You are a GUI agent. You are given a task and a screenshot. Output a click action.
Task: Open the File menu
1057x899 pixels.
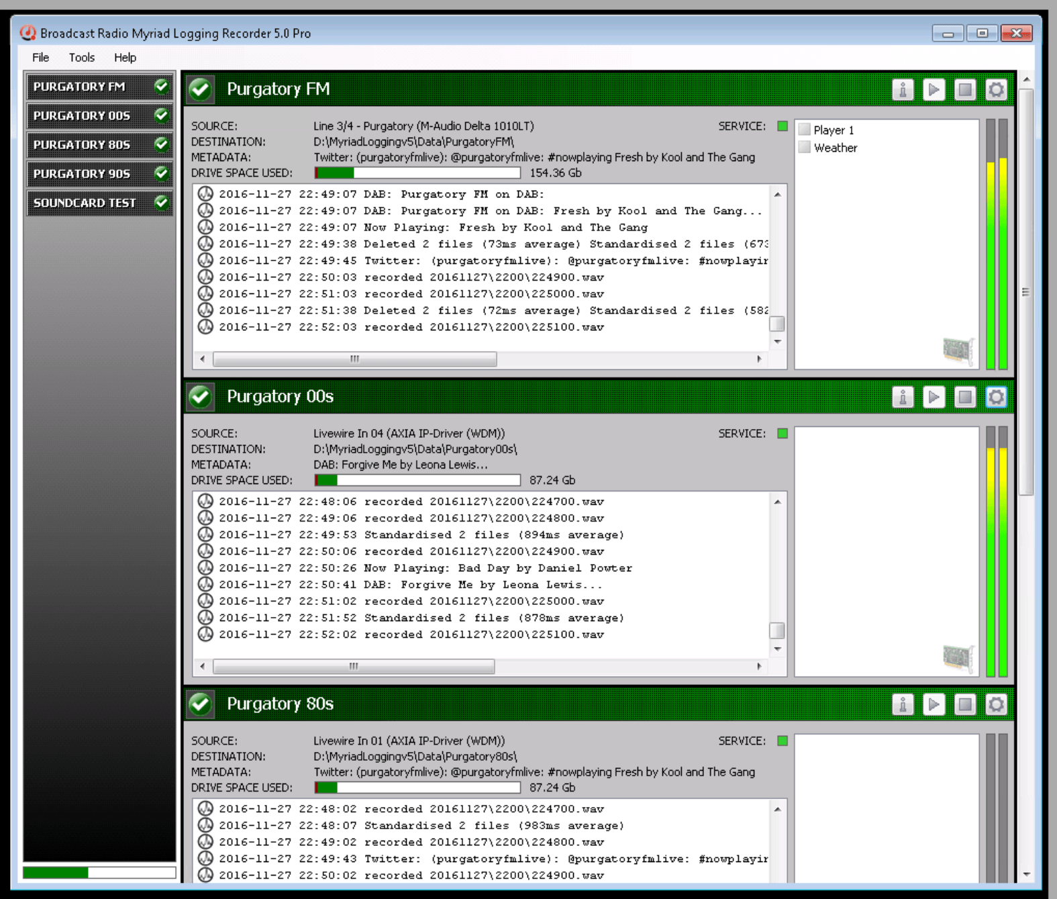40,58
